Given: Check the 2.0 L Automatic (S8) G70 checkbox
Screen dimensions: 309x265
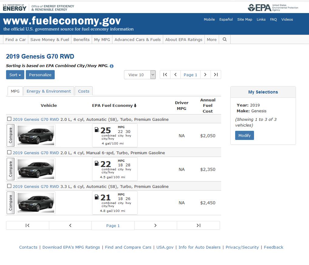Looking at the screenshot, I should (x=9, y=119).
